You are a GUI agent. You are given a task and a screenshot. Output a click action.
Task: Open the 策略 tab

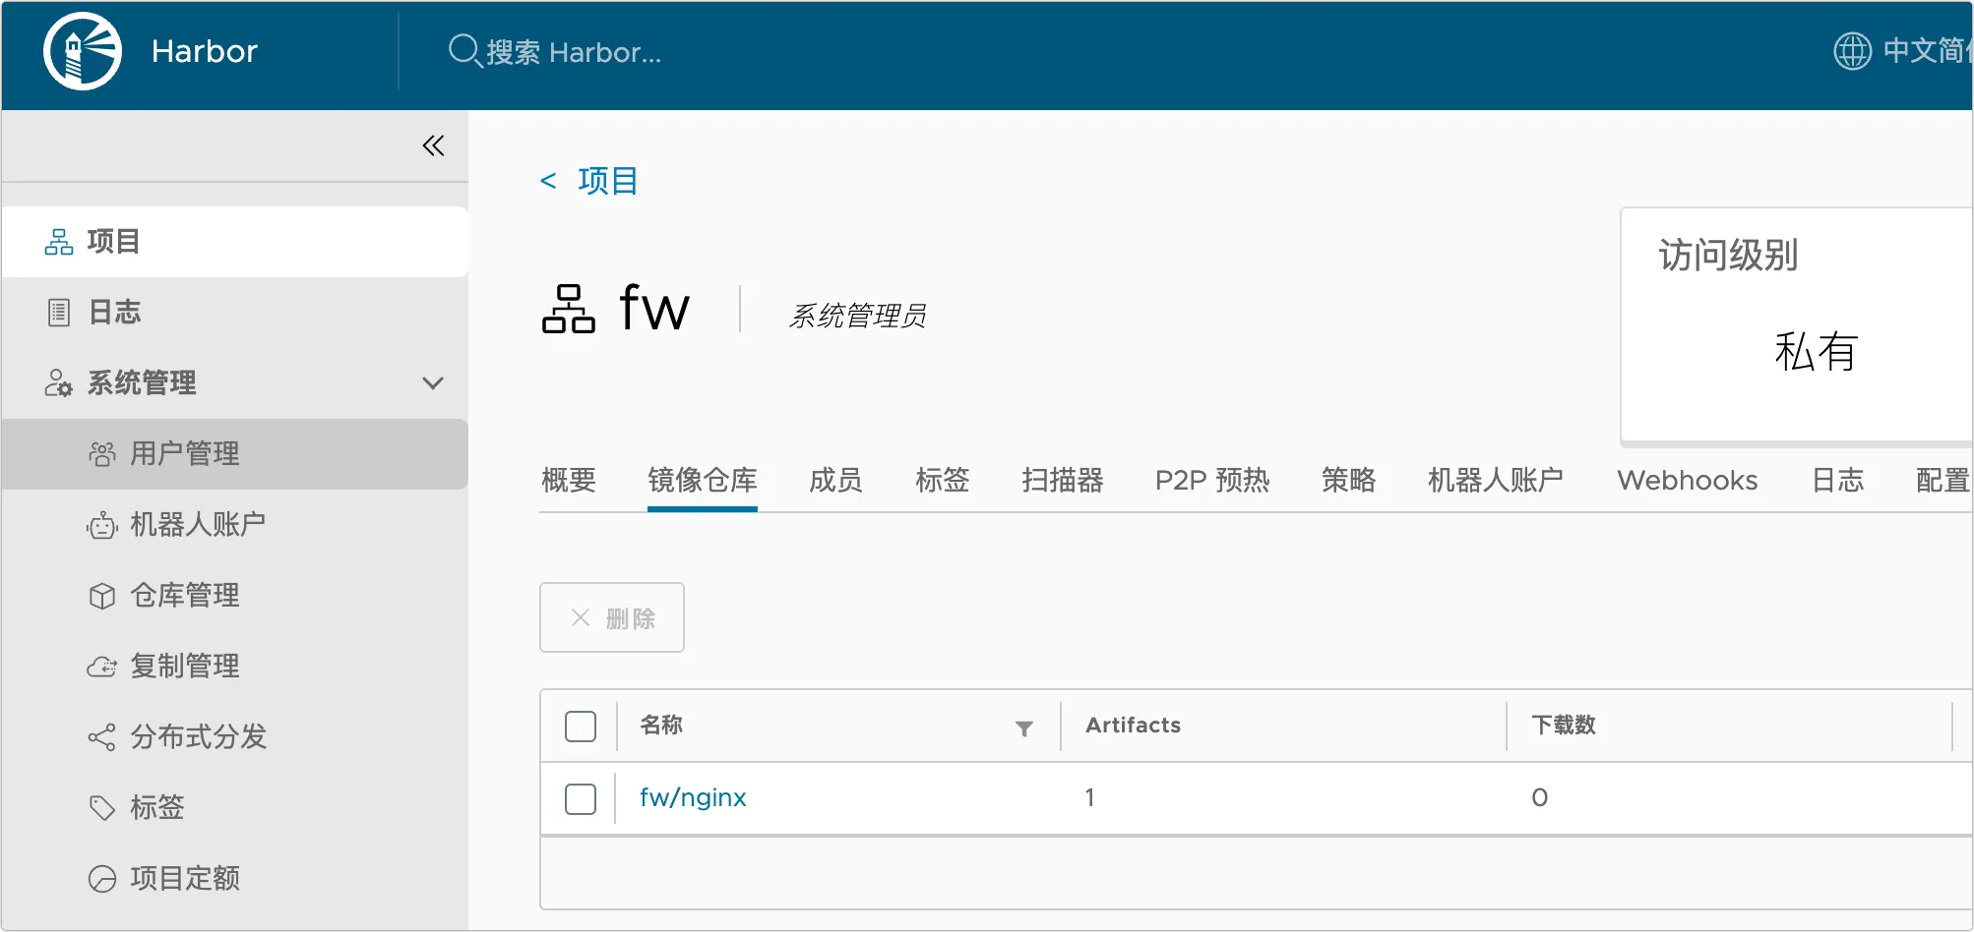point(1349,480)
